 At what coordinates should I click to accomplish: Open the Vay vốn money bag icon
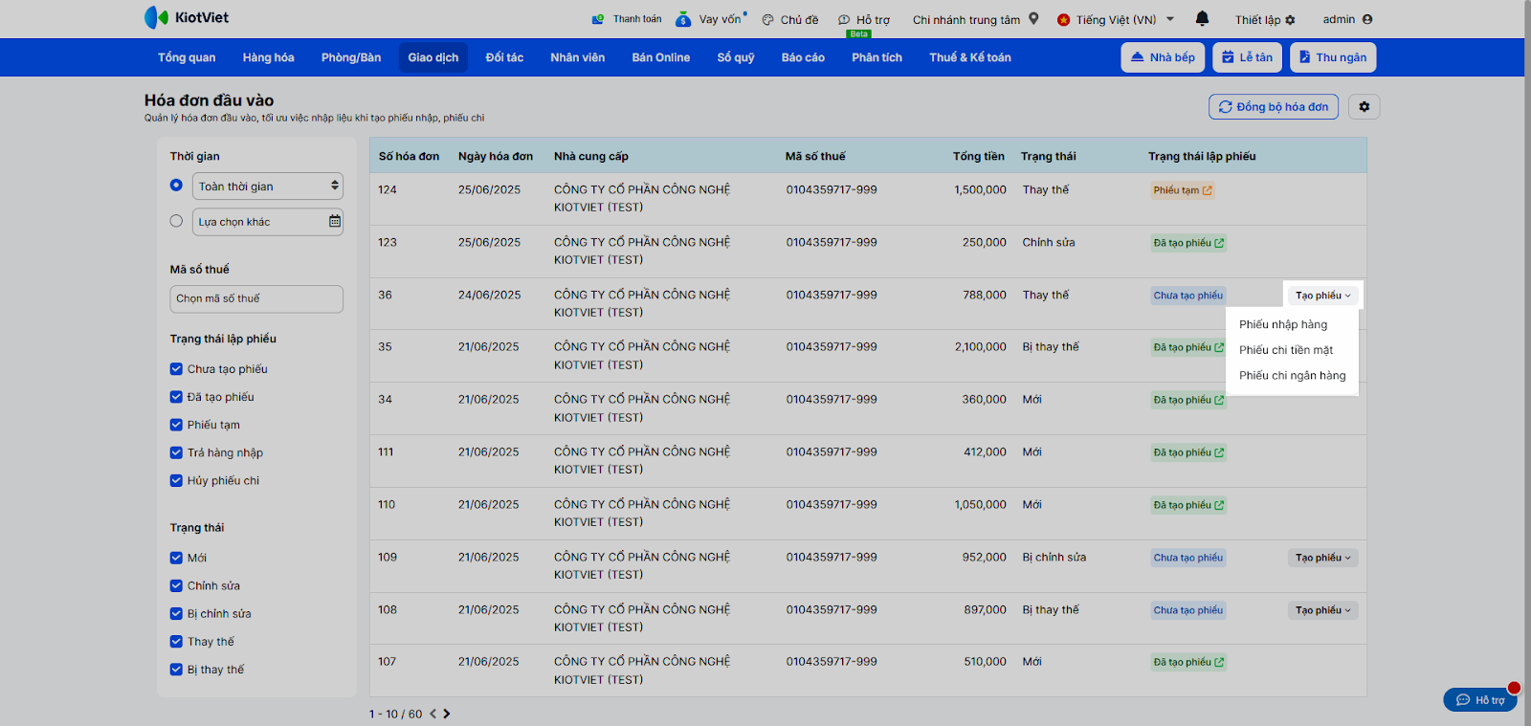coord(683,19)
